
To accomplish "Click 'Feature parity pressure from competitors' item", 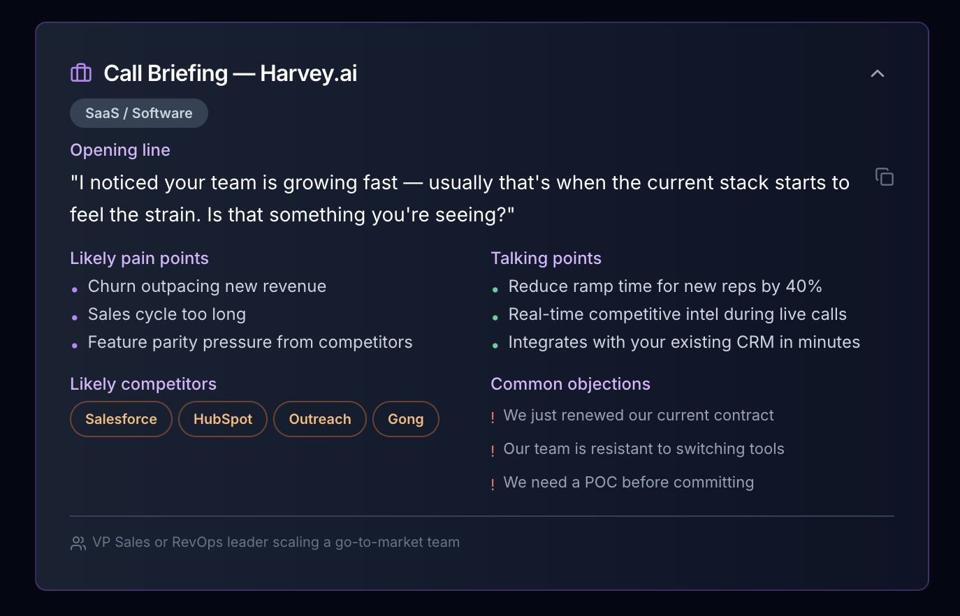I will (250, 342).
